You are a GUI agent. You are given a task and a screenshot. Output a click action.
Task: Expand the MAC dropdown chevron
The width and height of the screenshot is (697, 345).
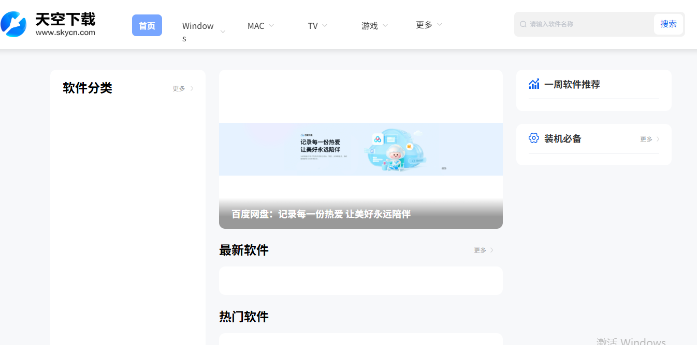271,25
